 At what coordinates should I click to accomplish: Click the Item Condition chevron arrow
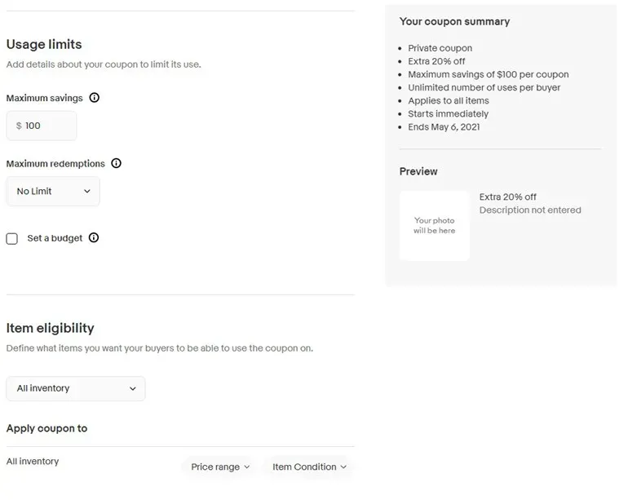(x=343, y=467)
